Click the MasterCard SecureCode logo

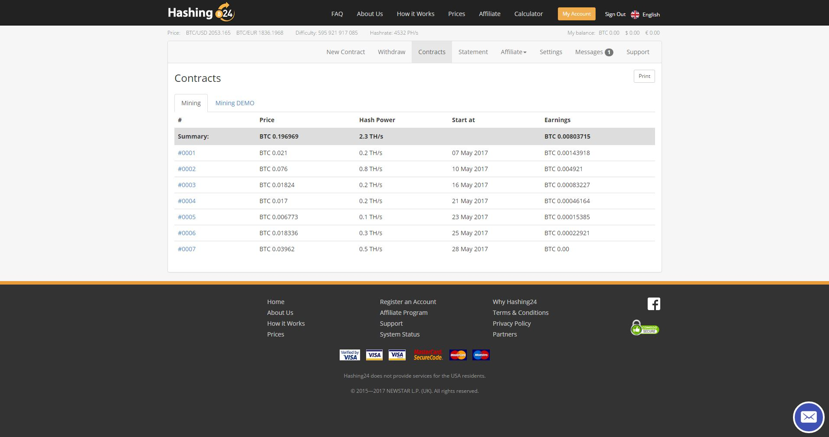point(428,355)
